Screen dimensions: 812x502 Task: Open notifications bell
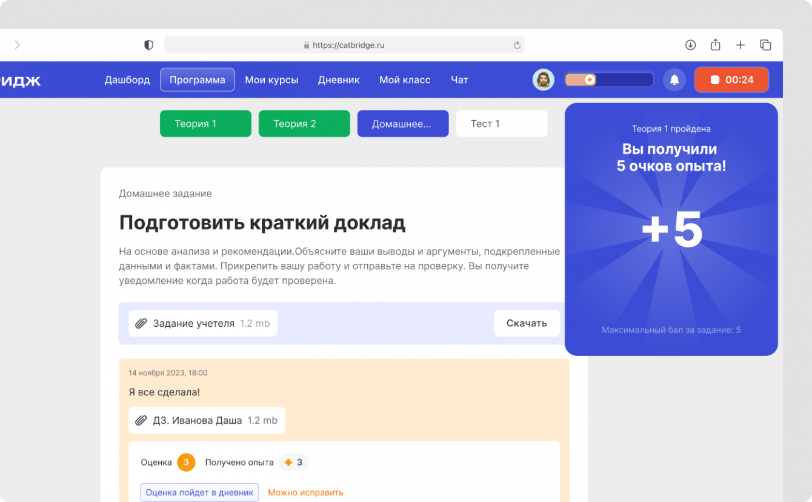coord(674,79)
